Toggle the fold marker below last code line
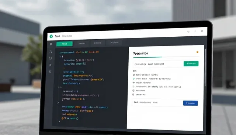Screen dimensions: 236x135 point(59,122)
